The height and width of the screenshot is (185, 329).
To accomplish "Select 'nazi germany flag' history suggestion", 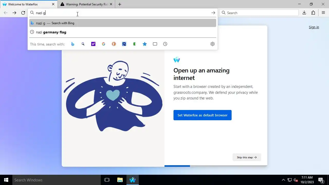I will (123, 32).
